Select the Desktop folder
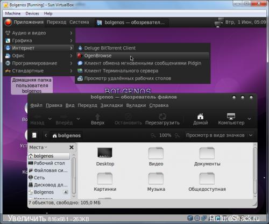The image size is (269, 224). [x=105, y=156]
